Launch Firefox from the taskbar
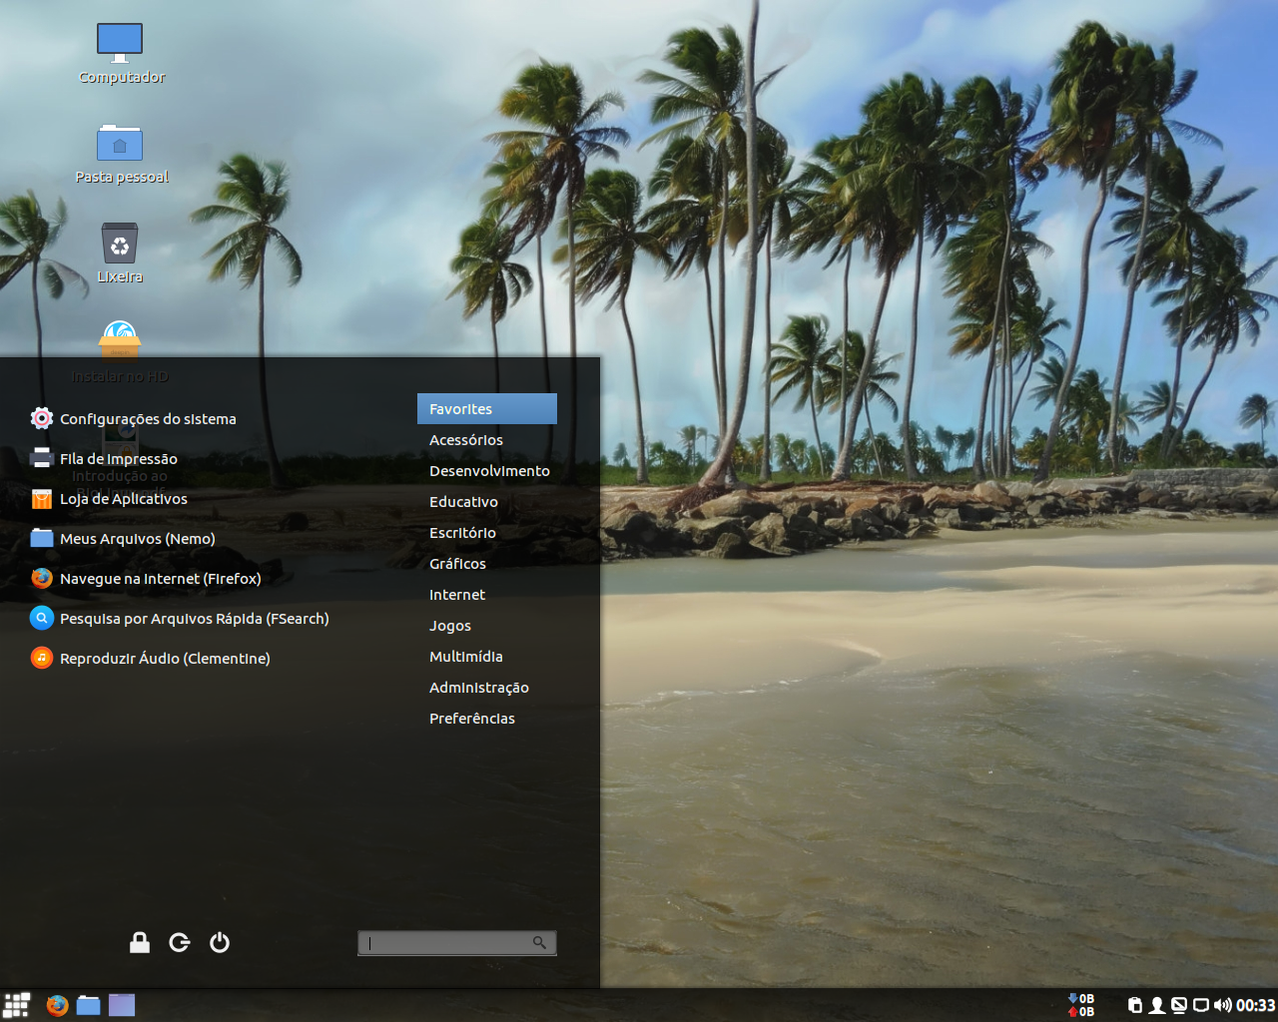 point(57,1005)
